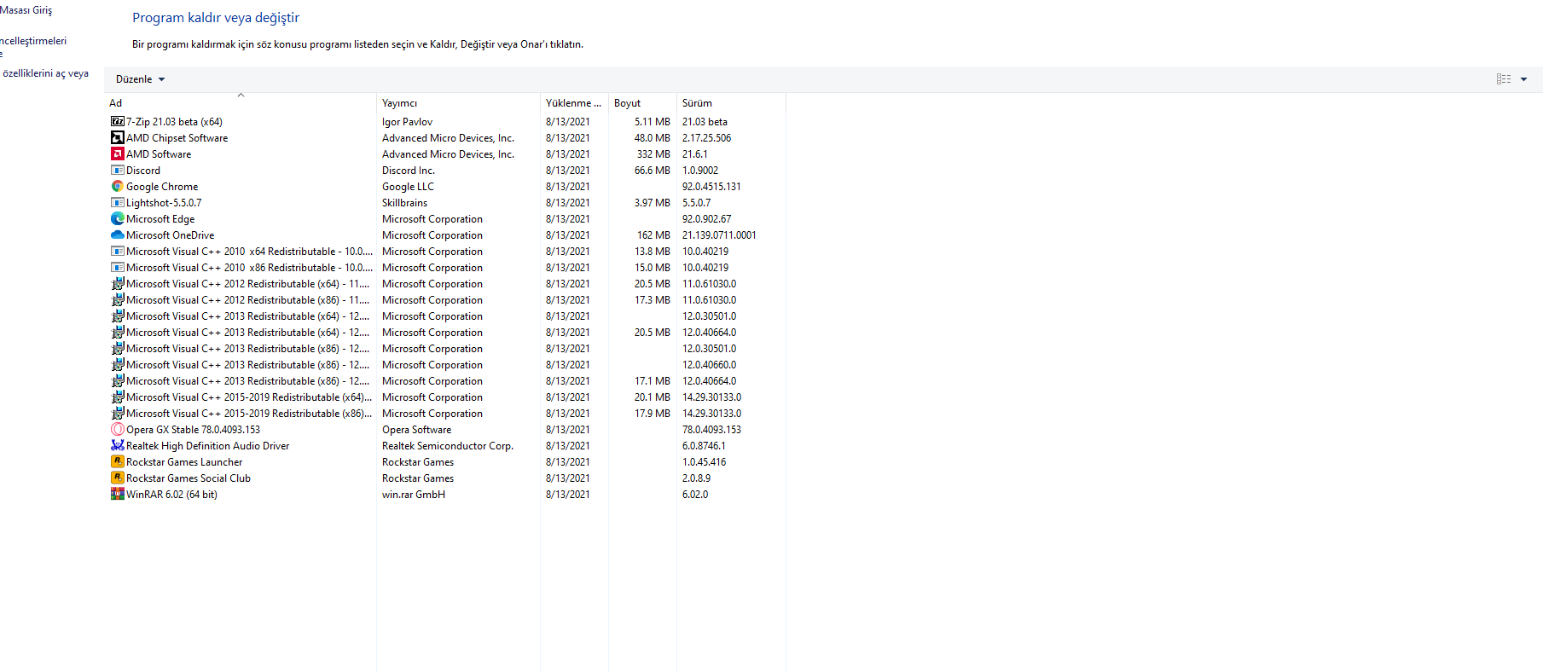Open the 'ncelleştirmeleri' updates sidebar link
Image resolution: width=1543 pixels, height=672 pixels.
pyautogui.click(x=33, y=41)
